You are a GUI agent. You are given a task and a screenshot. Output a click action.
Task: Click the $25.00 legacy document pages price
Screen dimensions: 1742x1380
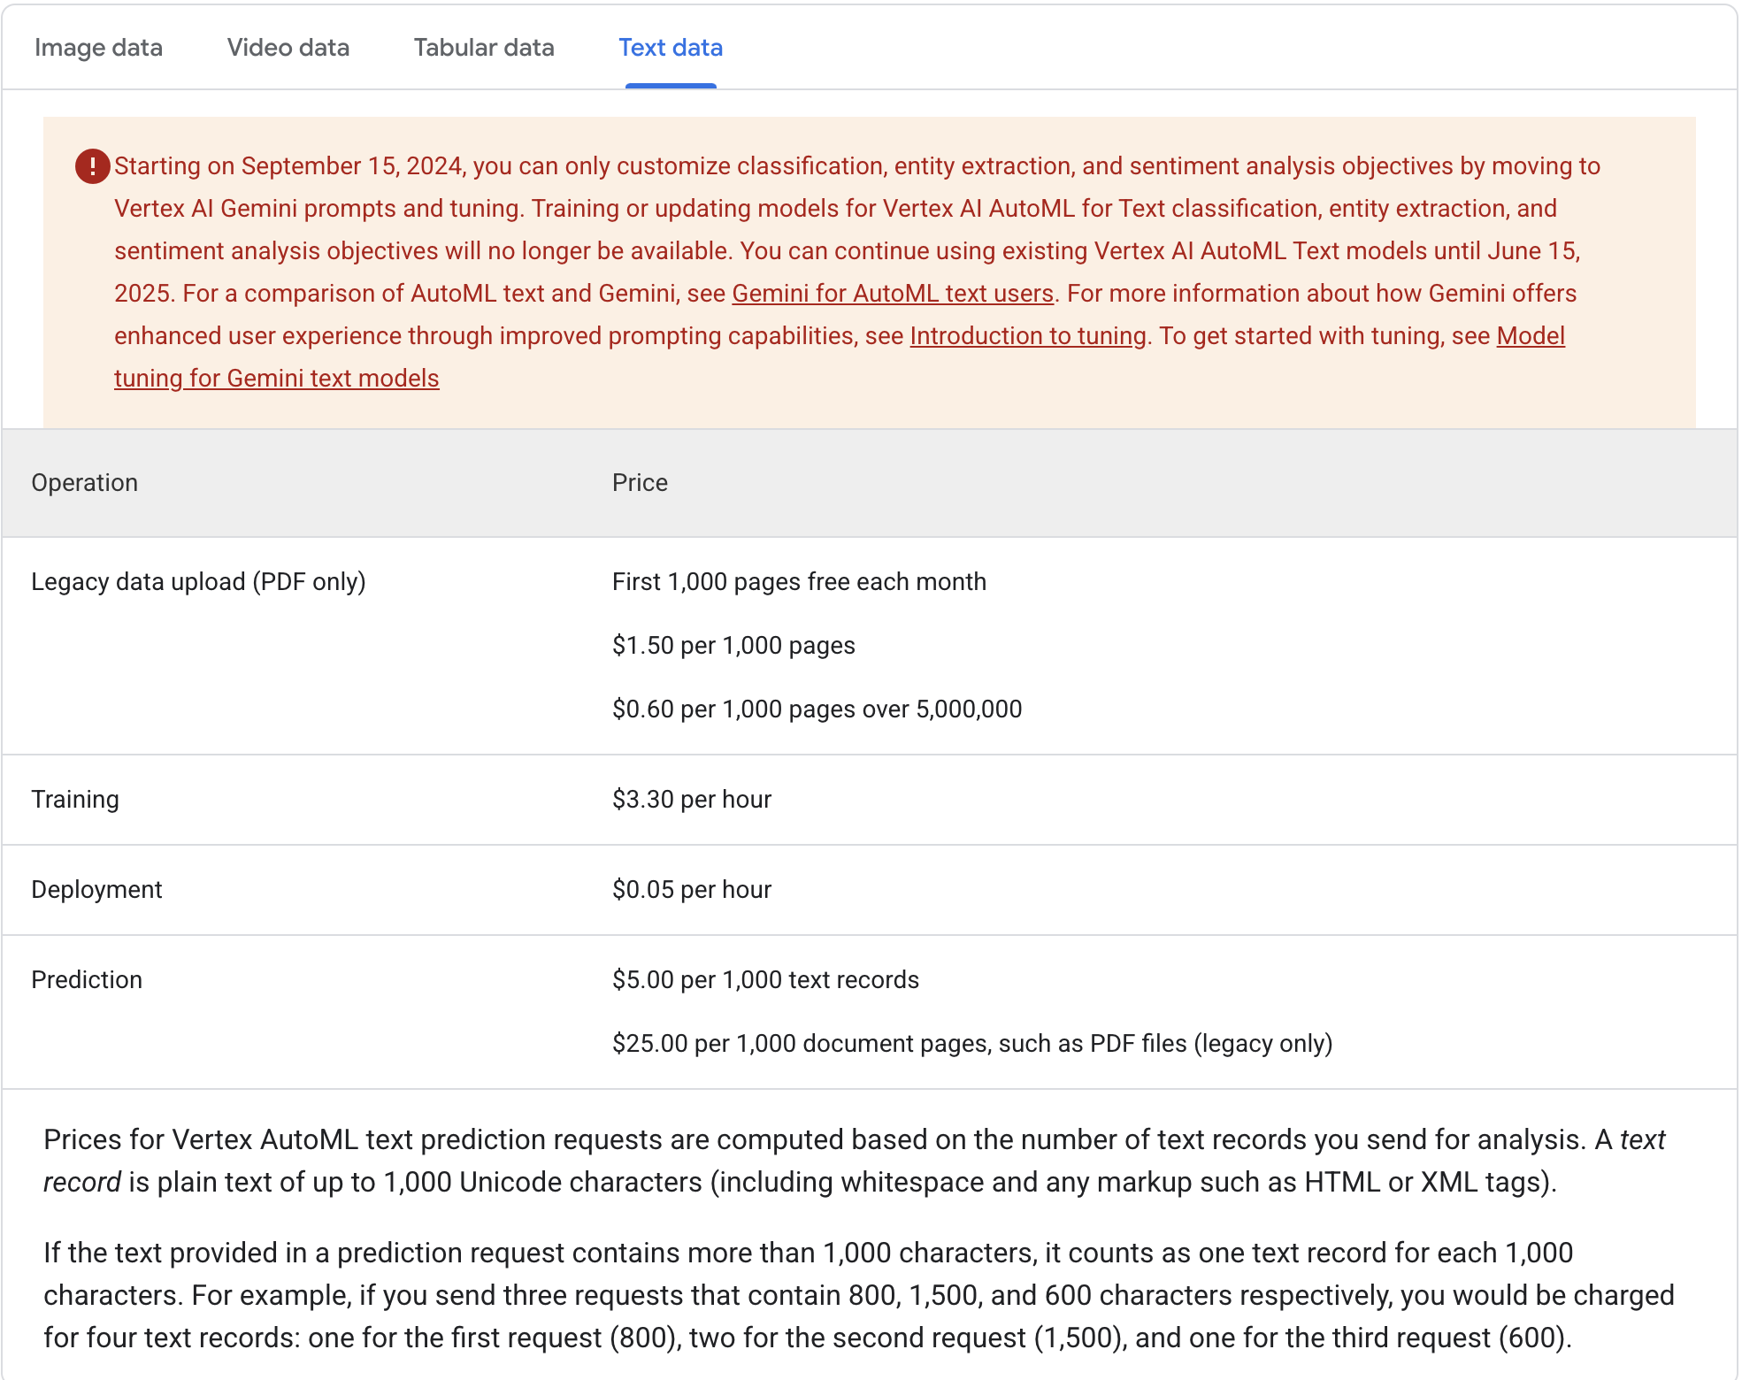[971, 1043]
